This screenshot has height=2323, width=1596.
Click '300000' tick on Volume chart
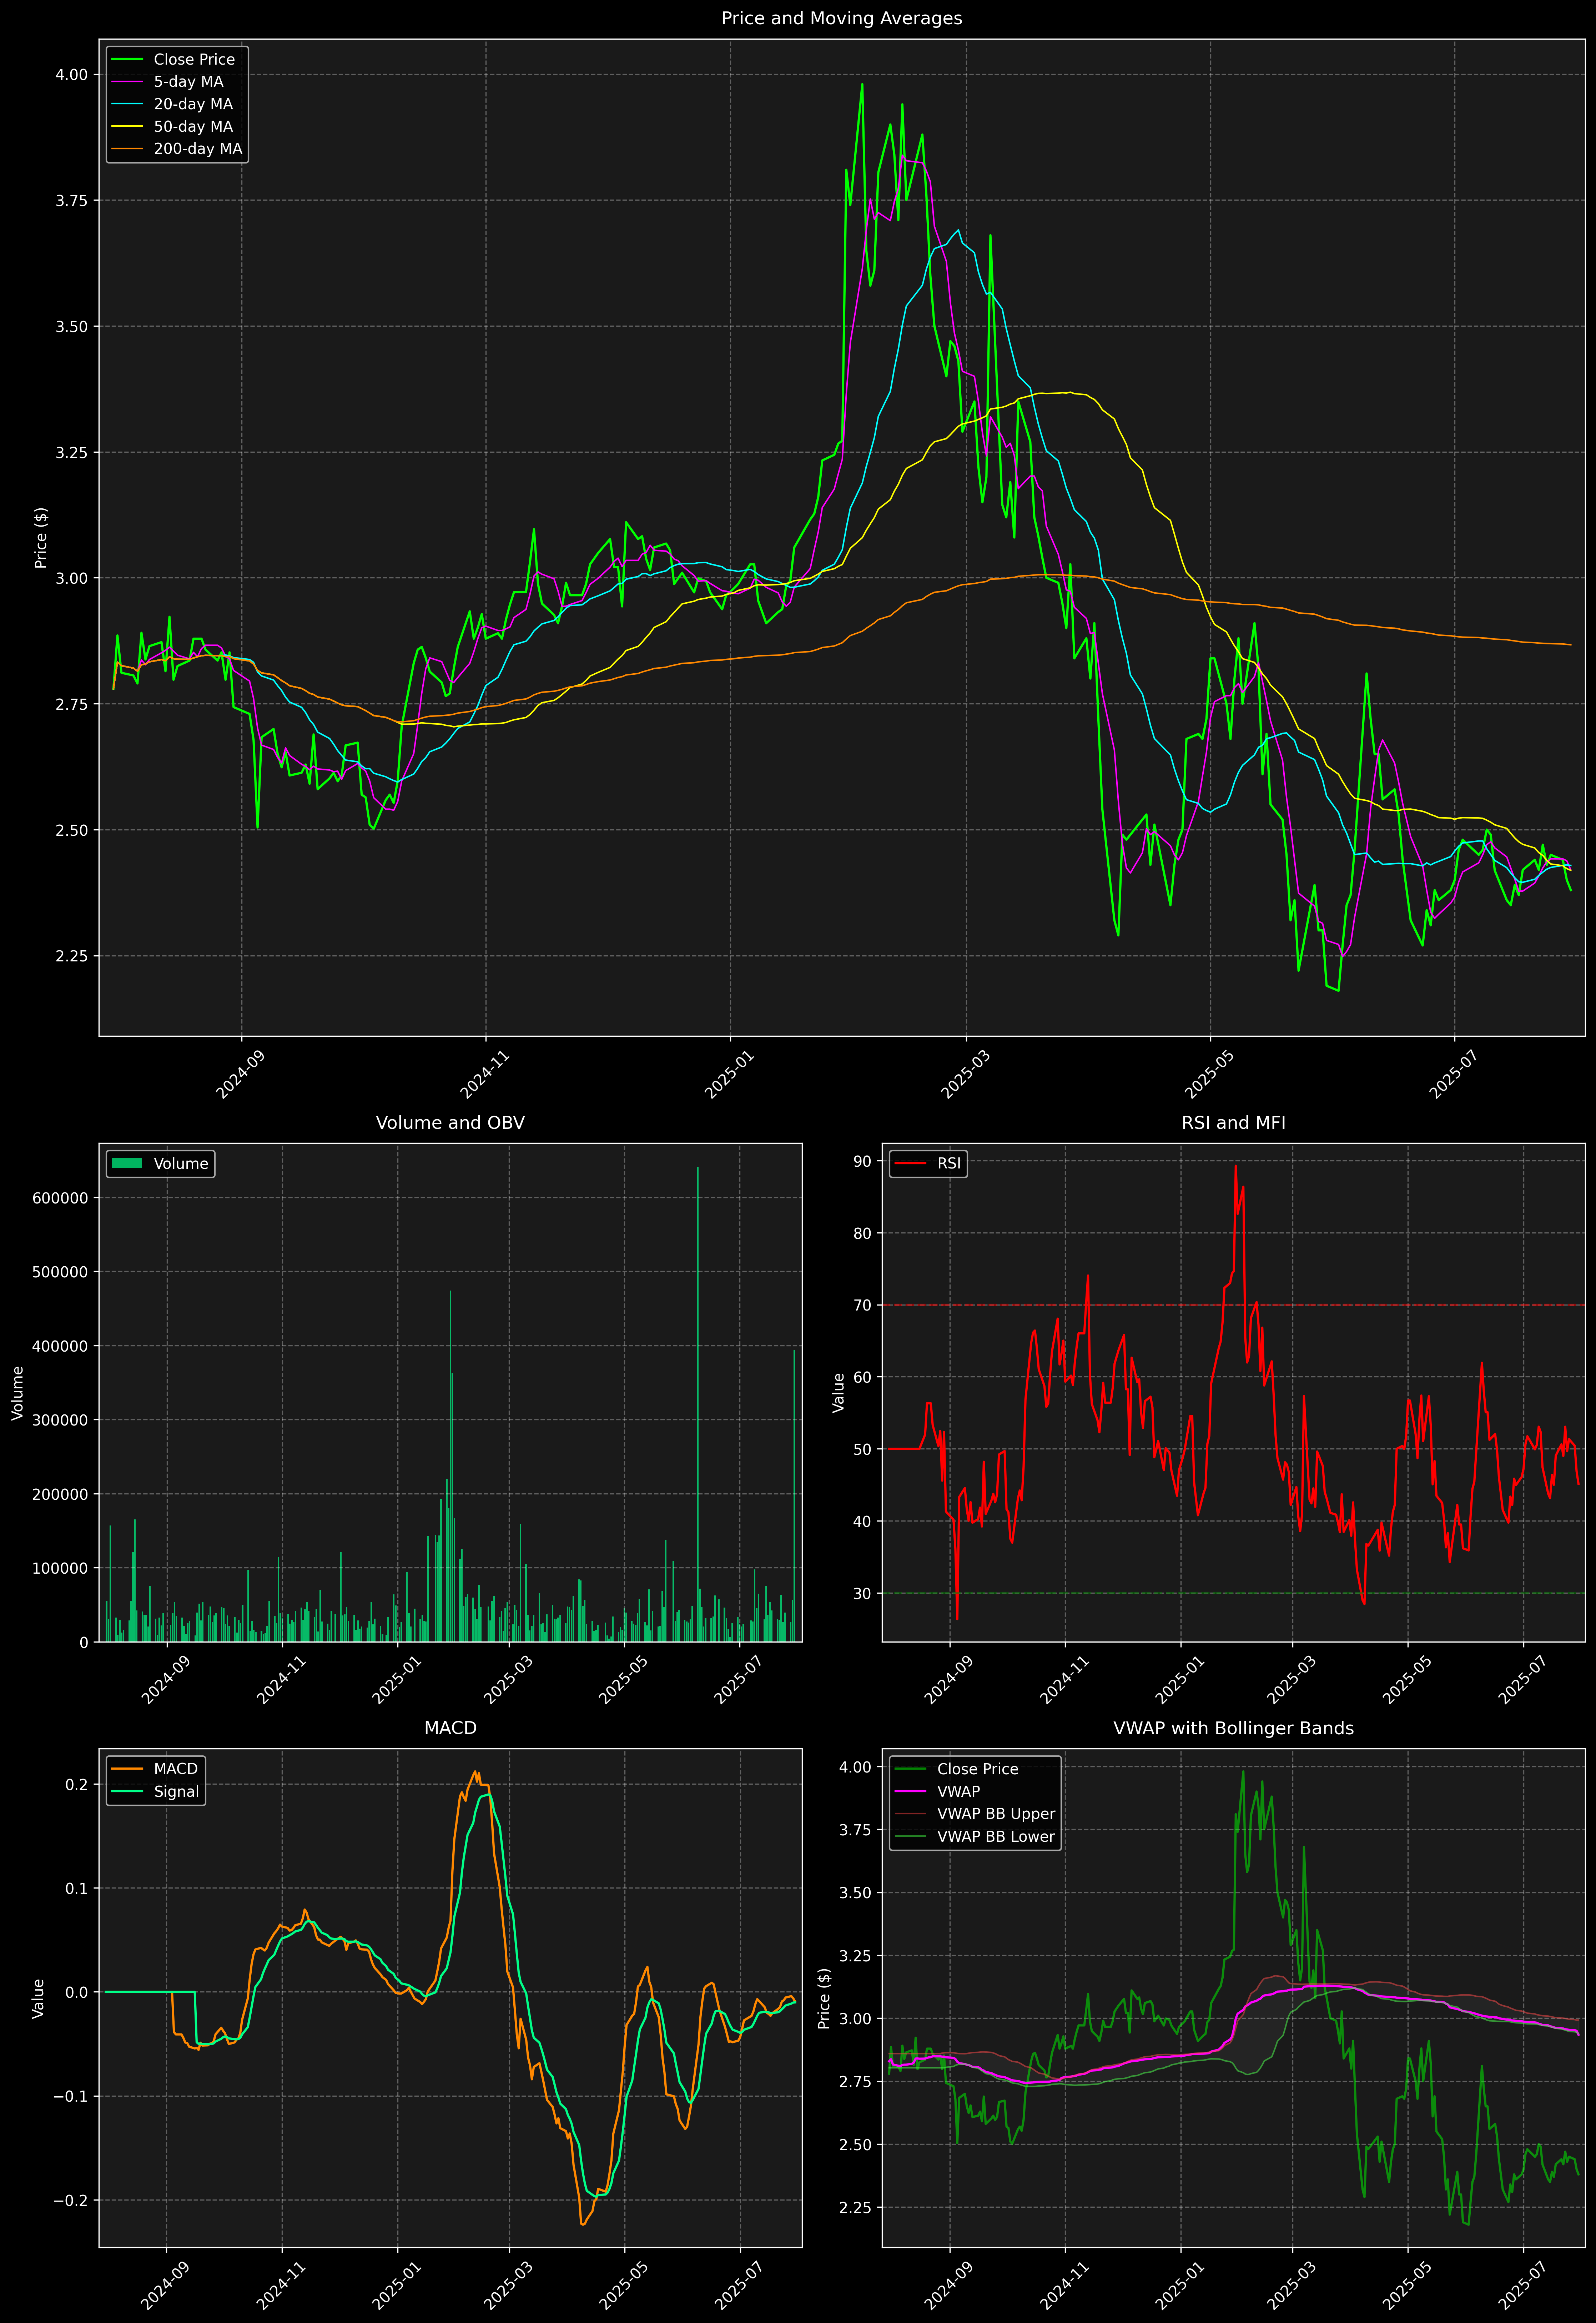coord(62,1420)
